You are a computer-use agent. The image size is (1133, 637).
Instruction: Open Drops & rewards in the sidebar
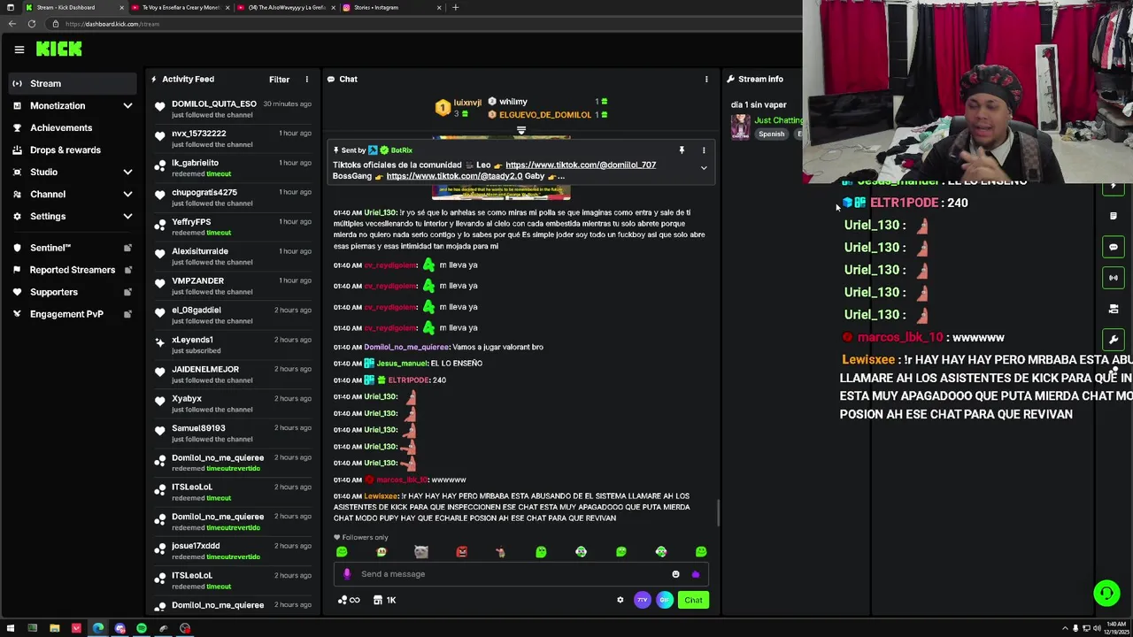(73, 150)
